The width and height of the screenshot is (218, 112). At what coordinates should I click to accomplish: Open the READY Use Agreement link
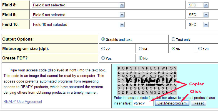(x=23, y=101)
